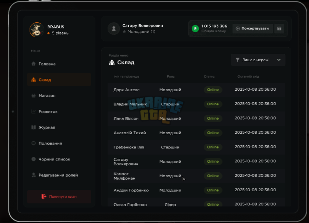Expand the chevron on the filter dropdown
309x223 pixels.
(x=279, y=60)
